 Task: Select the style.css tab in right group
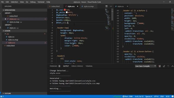(x=120, y=7)
